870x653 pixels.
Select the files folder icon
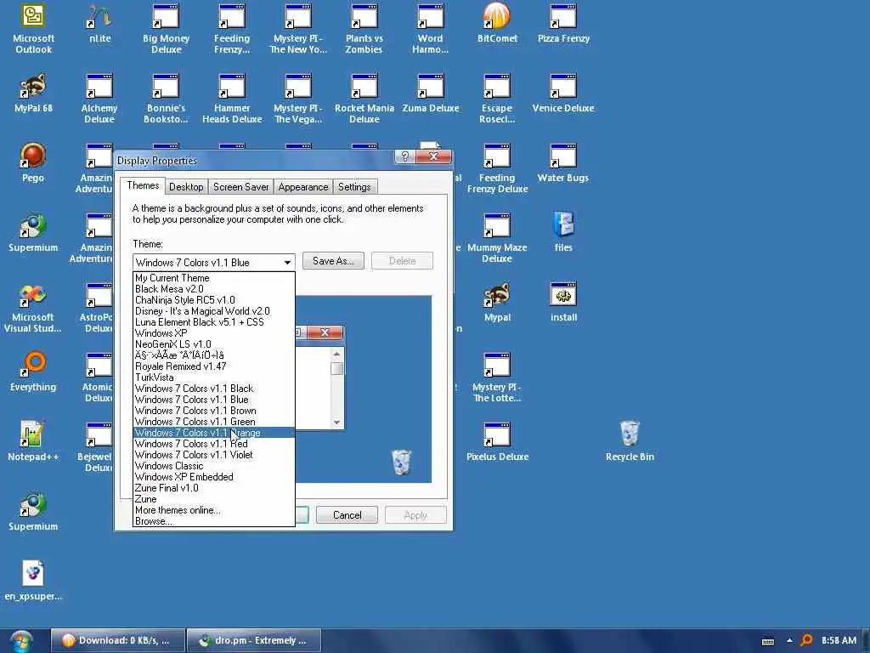click(563, 233)
